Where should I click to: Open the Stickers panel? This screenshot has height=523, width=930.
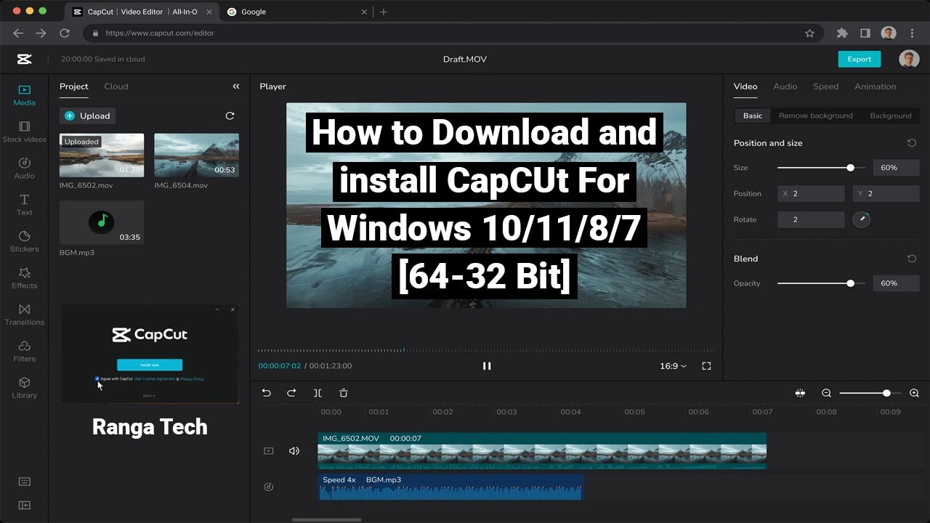pos(24,242)
